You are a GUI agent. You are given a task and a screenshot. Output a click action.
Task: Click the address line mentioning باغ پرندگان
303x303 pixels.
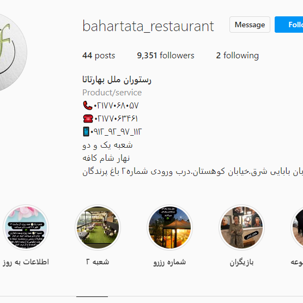coord(193,172)
